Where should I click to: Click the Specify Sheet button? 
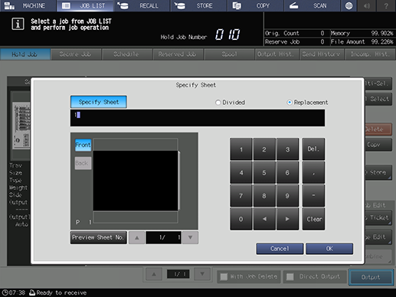(99, 102)
